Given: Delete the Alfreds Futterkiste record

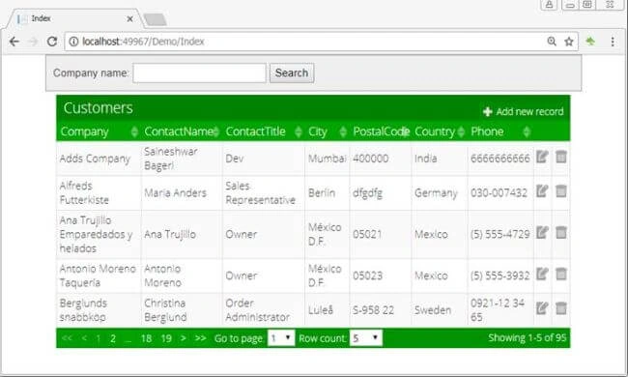Looking at the screenshot, I should (x=561, y=191).
